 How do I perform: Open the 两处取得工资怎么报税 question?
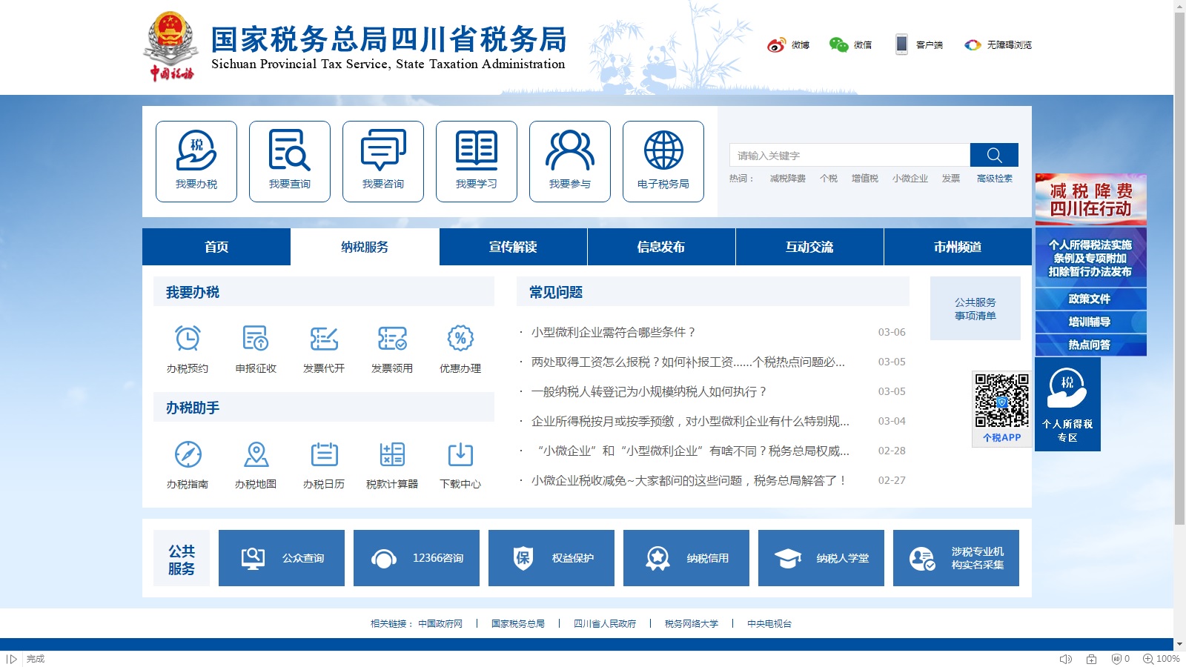[689, 362]
